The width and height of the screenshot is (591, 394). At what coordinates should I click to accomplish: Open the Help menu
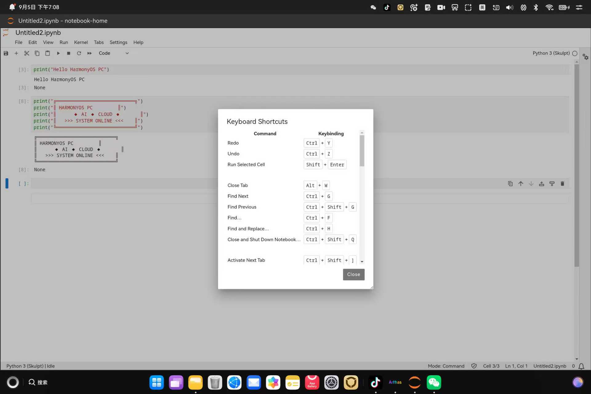pos(138,42)
